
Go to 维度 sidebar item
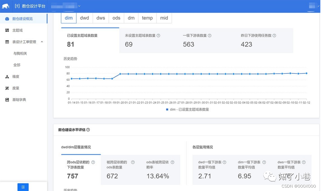click(x=24, y=77)
